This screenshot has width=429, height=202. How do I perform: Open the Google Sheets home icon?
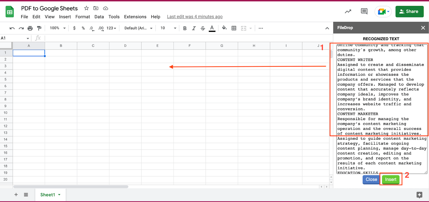(10, 12)
